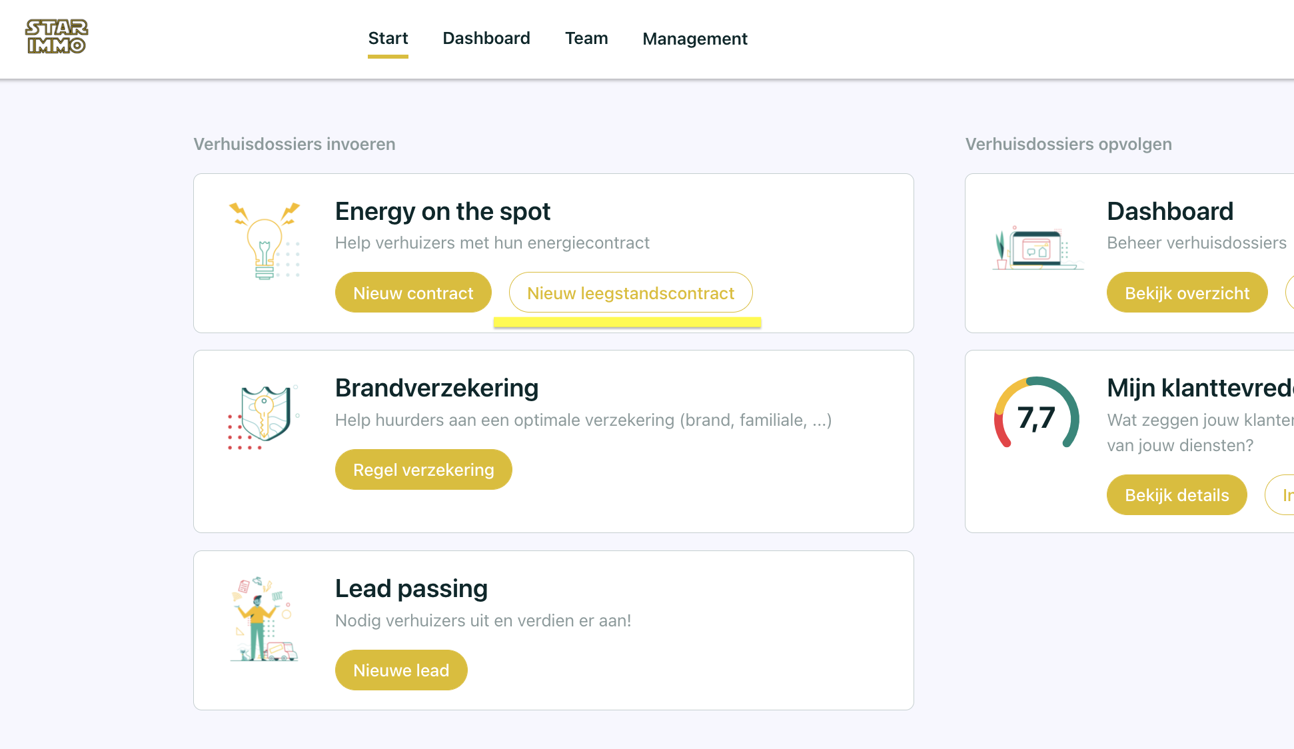Click the light bulb energy icon
Image resolution: width=1294 pixels, height=749 pixels.
tap(265, 241)
